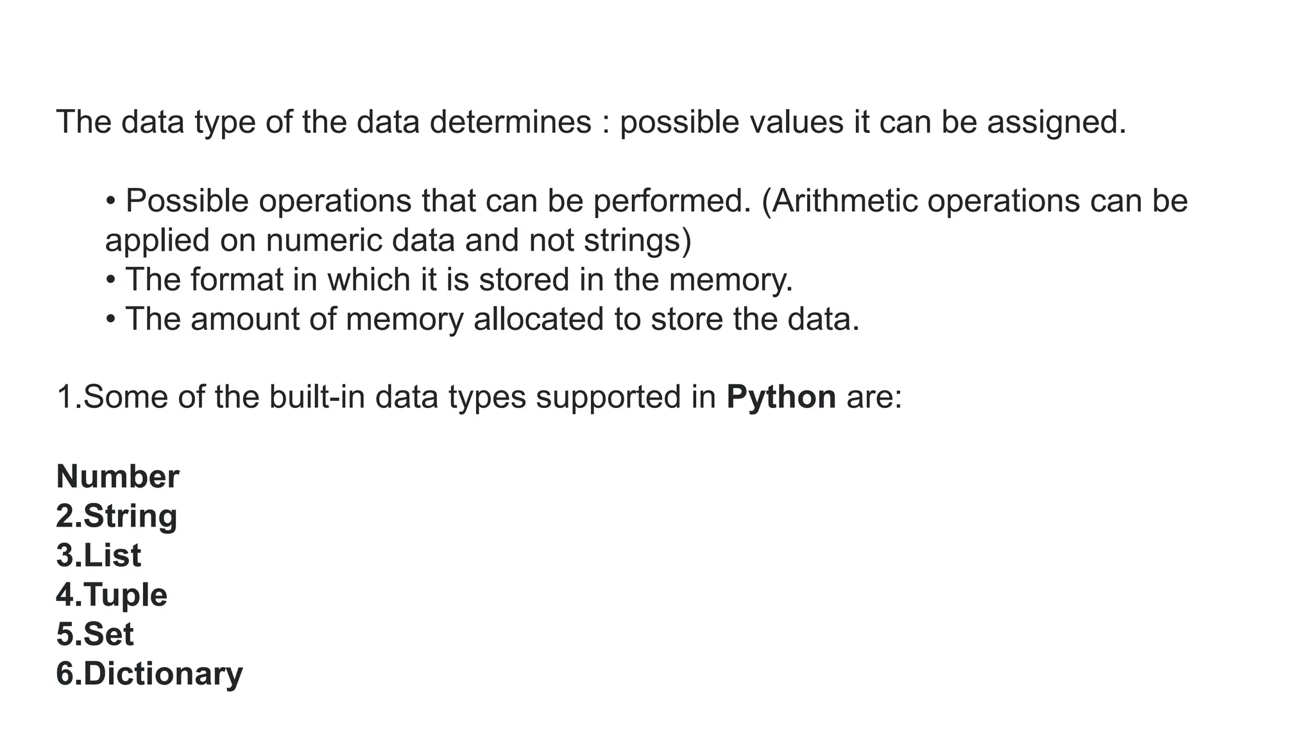Image resolution: width=1314 pixels, height=739 pixels.
Task: Click the bullet about amount of memory allocated
Action: point(482,319)
